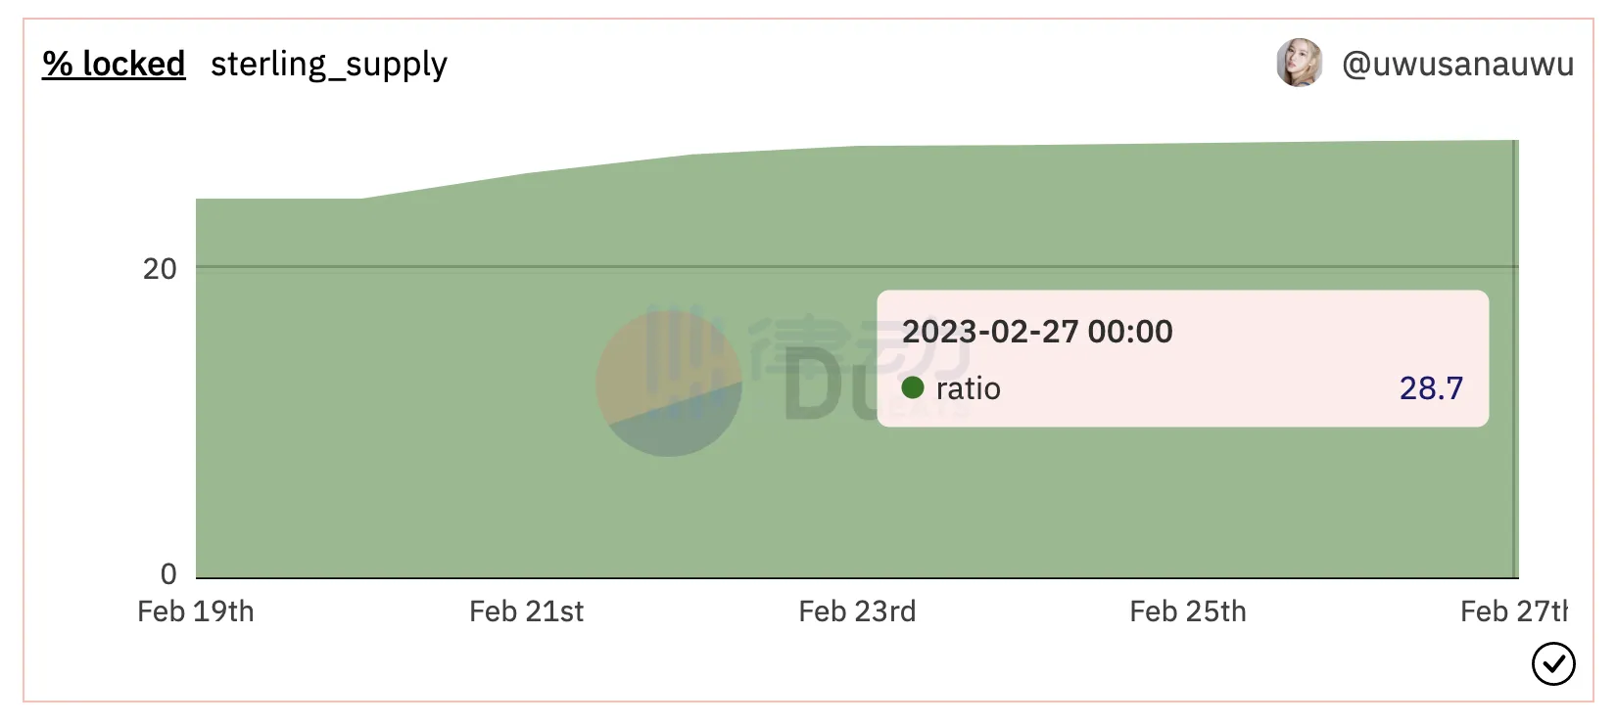
Task: Click the Feb 23rd axis label
Action: coord(857,611)
